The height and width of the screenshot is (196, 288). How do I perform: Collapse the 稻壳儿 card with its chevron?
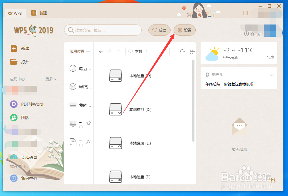(x=272, y=75)
